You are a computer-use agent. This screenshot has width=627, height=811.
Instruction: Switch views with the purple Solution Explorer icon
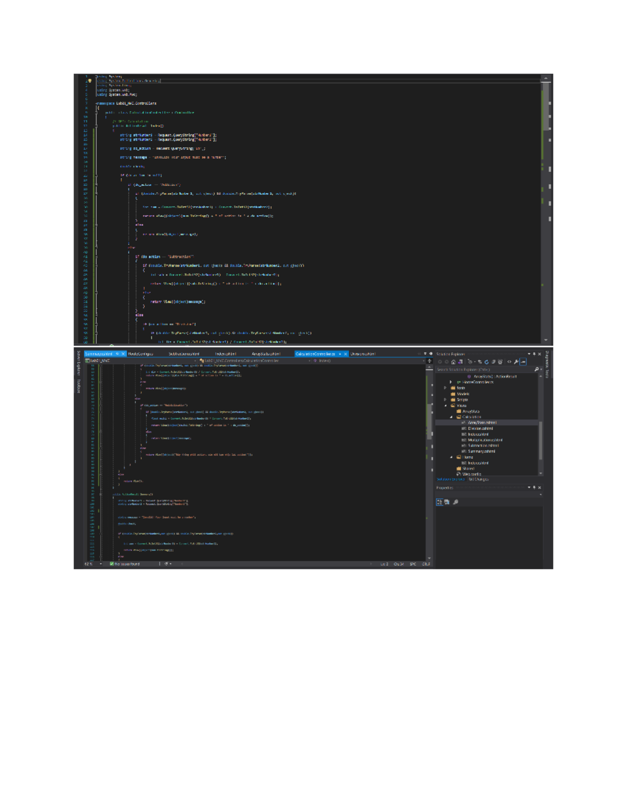pos(460,362)
